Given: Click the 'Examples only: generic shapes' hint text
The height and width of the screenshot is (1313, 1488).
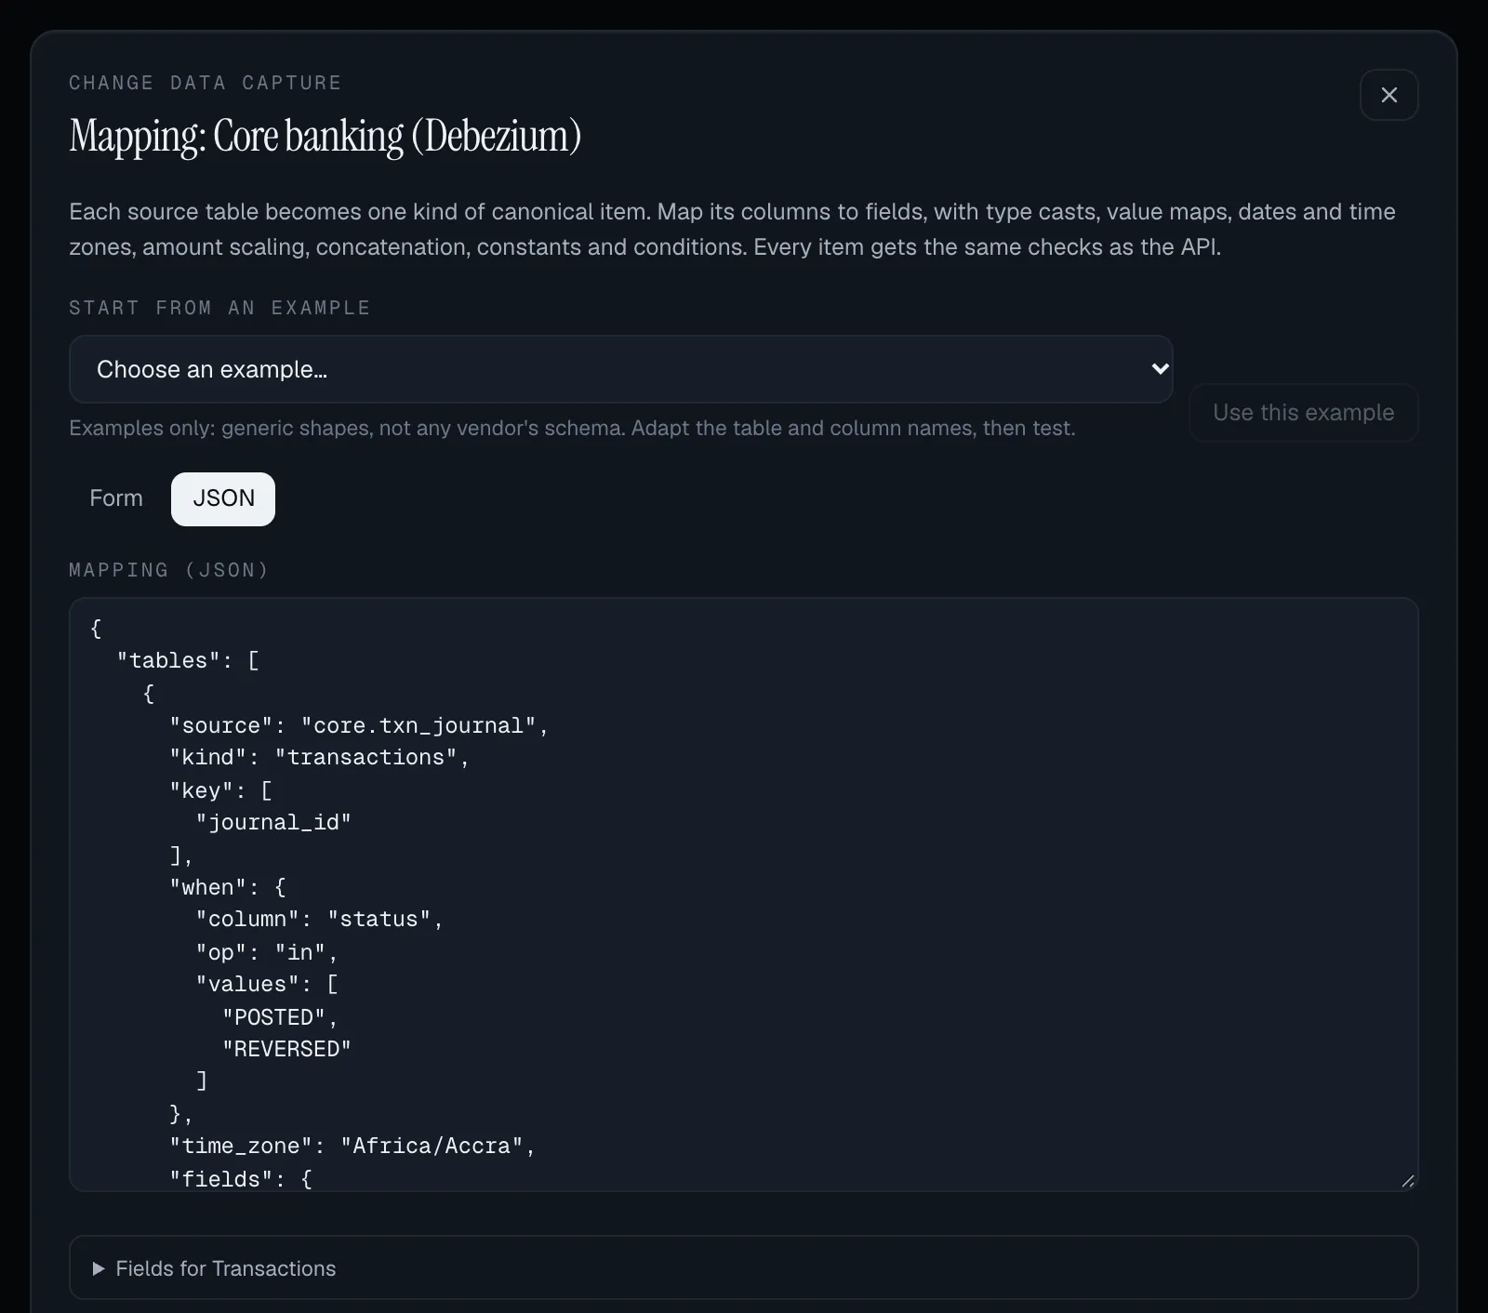Looking at the screenshot, I should click(x=572, y=428).
